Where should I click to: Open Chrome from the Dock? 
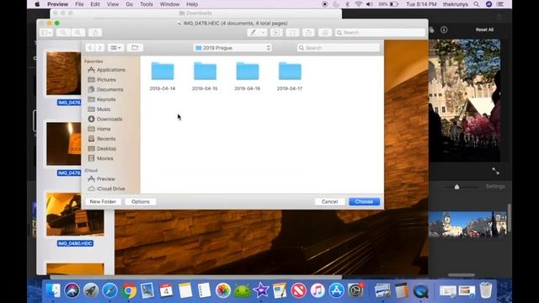coord(129,290)
